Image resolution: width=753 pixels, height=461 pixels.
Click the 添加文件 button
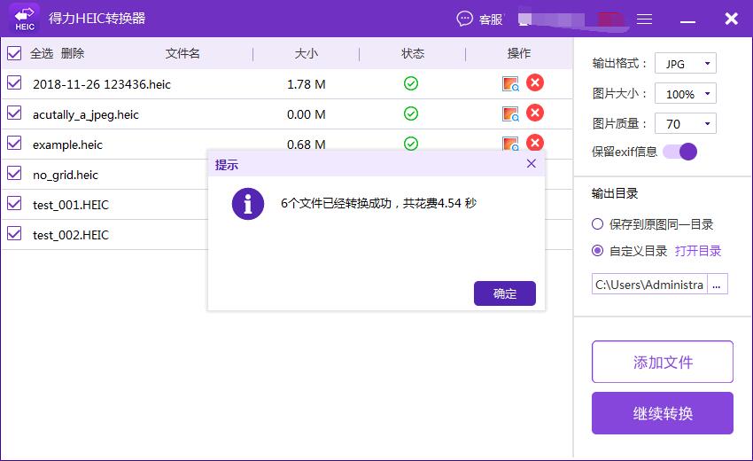pos(662,362)
